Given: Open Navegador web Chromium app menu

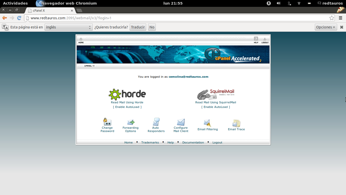Looking at the screenshot, I should click(x=66, y=3).
